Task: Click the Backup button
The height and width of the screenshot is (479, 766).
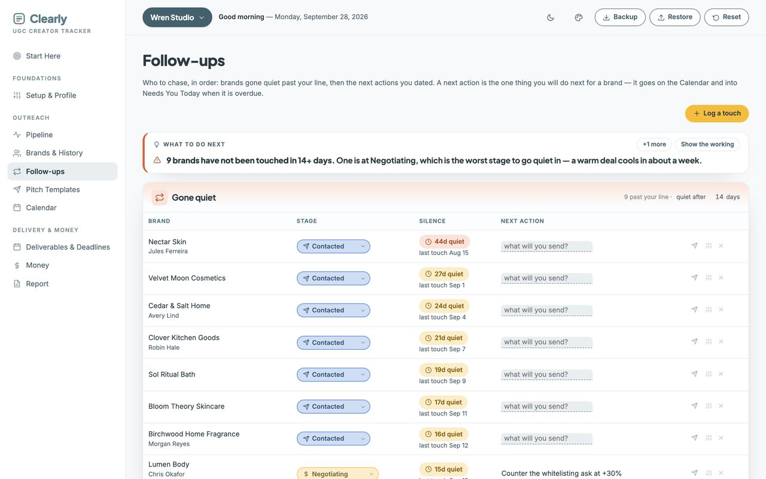Action: pyautogui.click(x=620, y=17)
